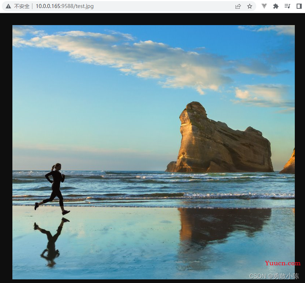Click the not-secure warning triangle icon
Image resolution: width=305 pixels, height=283 pixels.
[8, 7]
